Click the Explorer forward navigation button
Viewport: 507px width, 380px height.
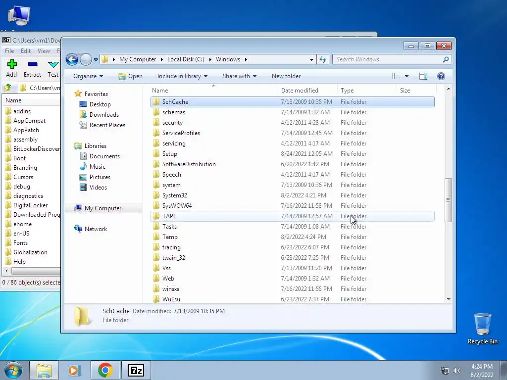pos(86,59)
